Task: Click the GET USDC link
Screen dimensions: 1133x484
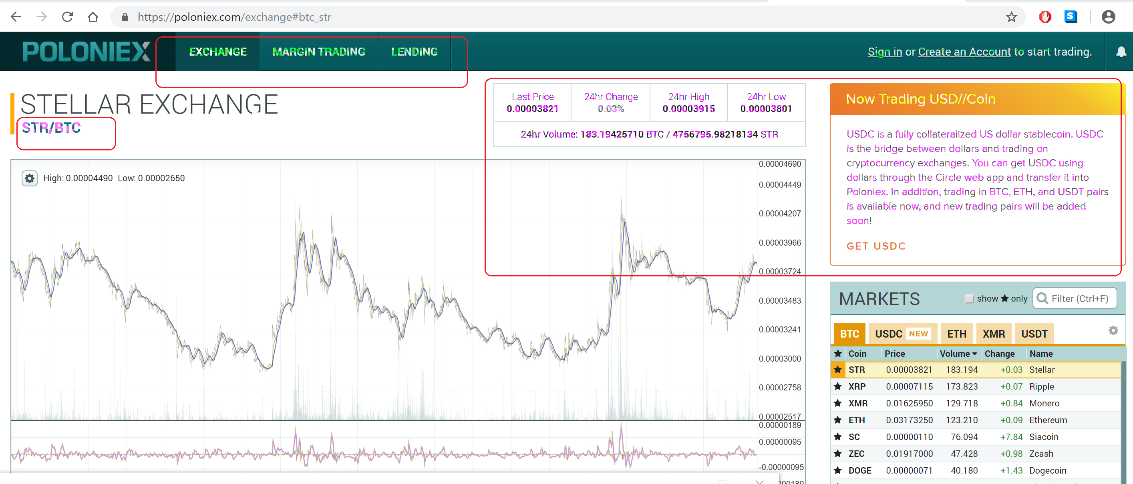Action: pos(876,246)
